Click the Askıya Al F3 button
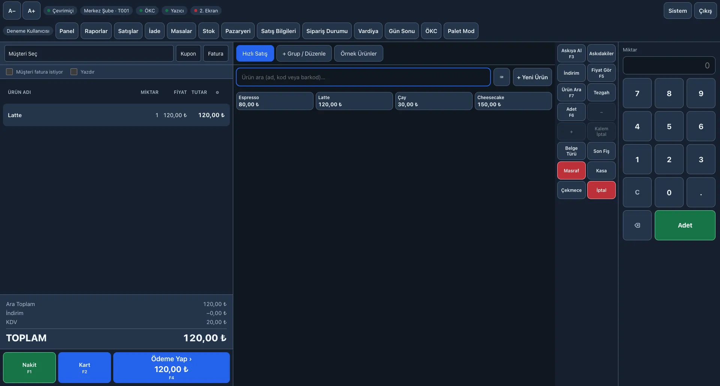 tap(571, 53)
